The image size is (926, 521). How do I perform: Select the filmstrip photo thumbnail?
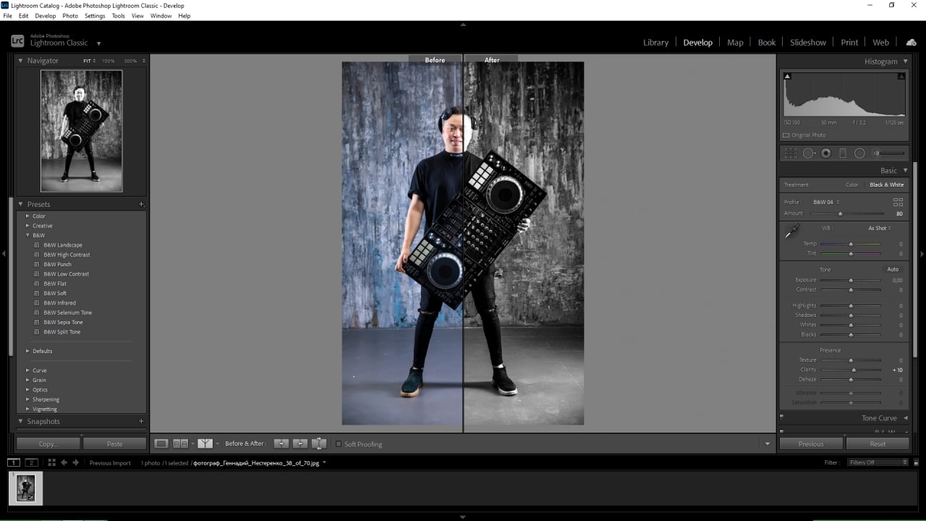pyautogui.click(x=25, y=488)
